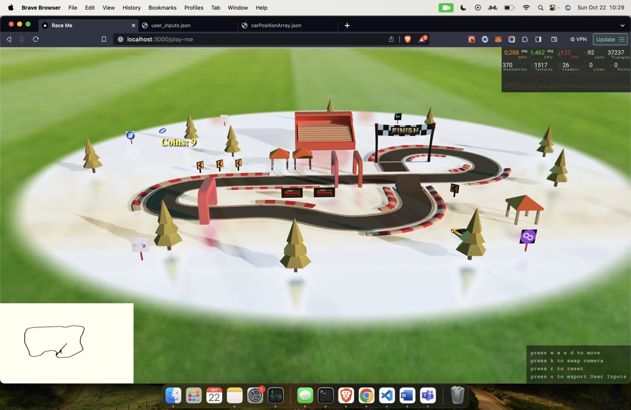Screen dimensions: 631x410
Task: Open Terminal from the dock
Action: tap(325, 395)
